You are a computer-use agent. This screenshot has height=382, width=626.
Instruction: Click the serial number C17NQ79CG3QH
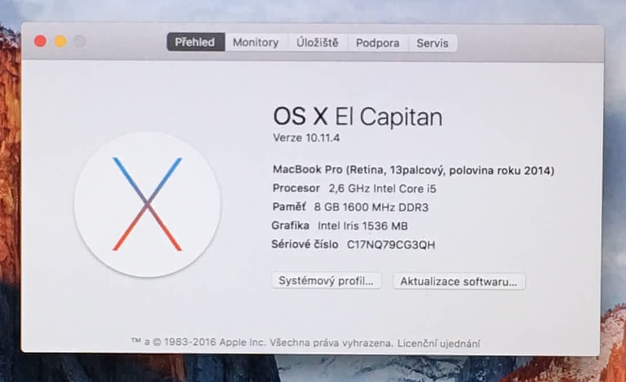391,244
